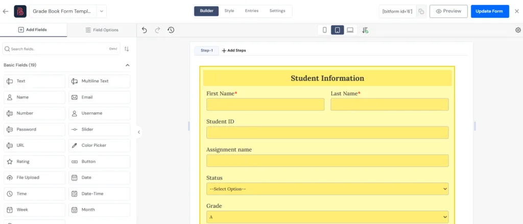523x224 pixels.
Task: Click Add Steps
Action: click(x=234, y=51)
